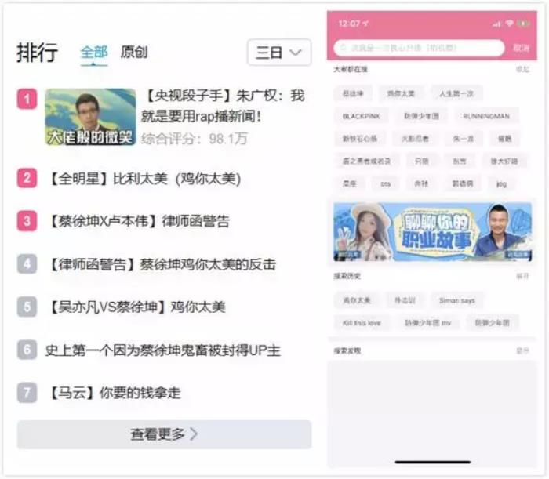Click the 查看更多 button
This screenshot has height=479, width=549.
[164, 434]
